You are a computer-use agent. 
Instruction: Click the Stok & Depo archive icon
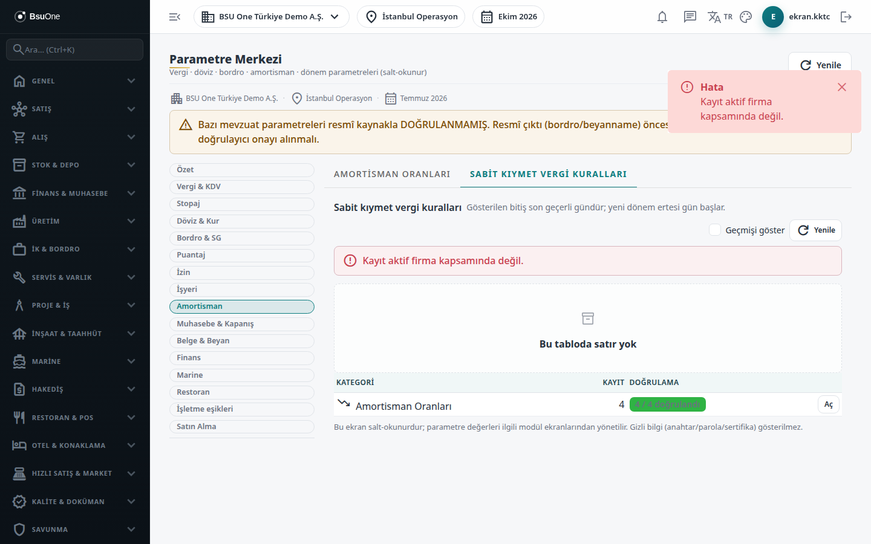point(19,165)
